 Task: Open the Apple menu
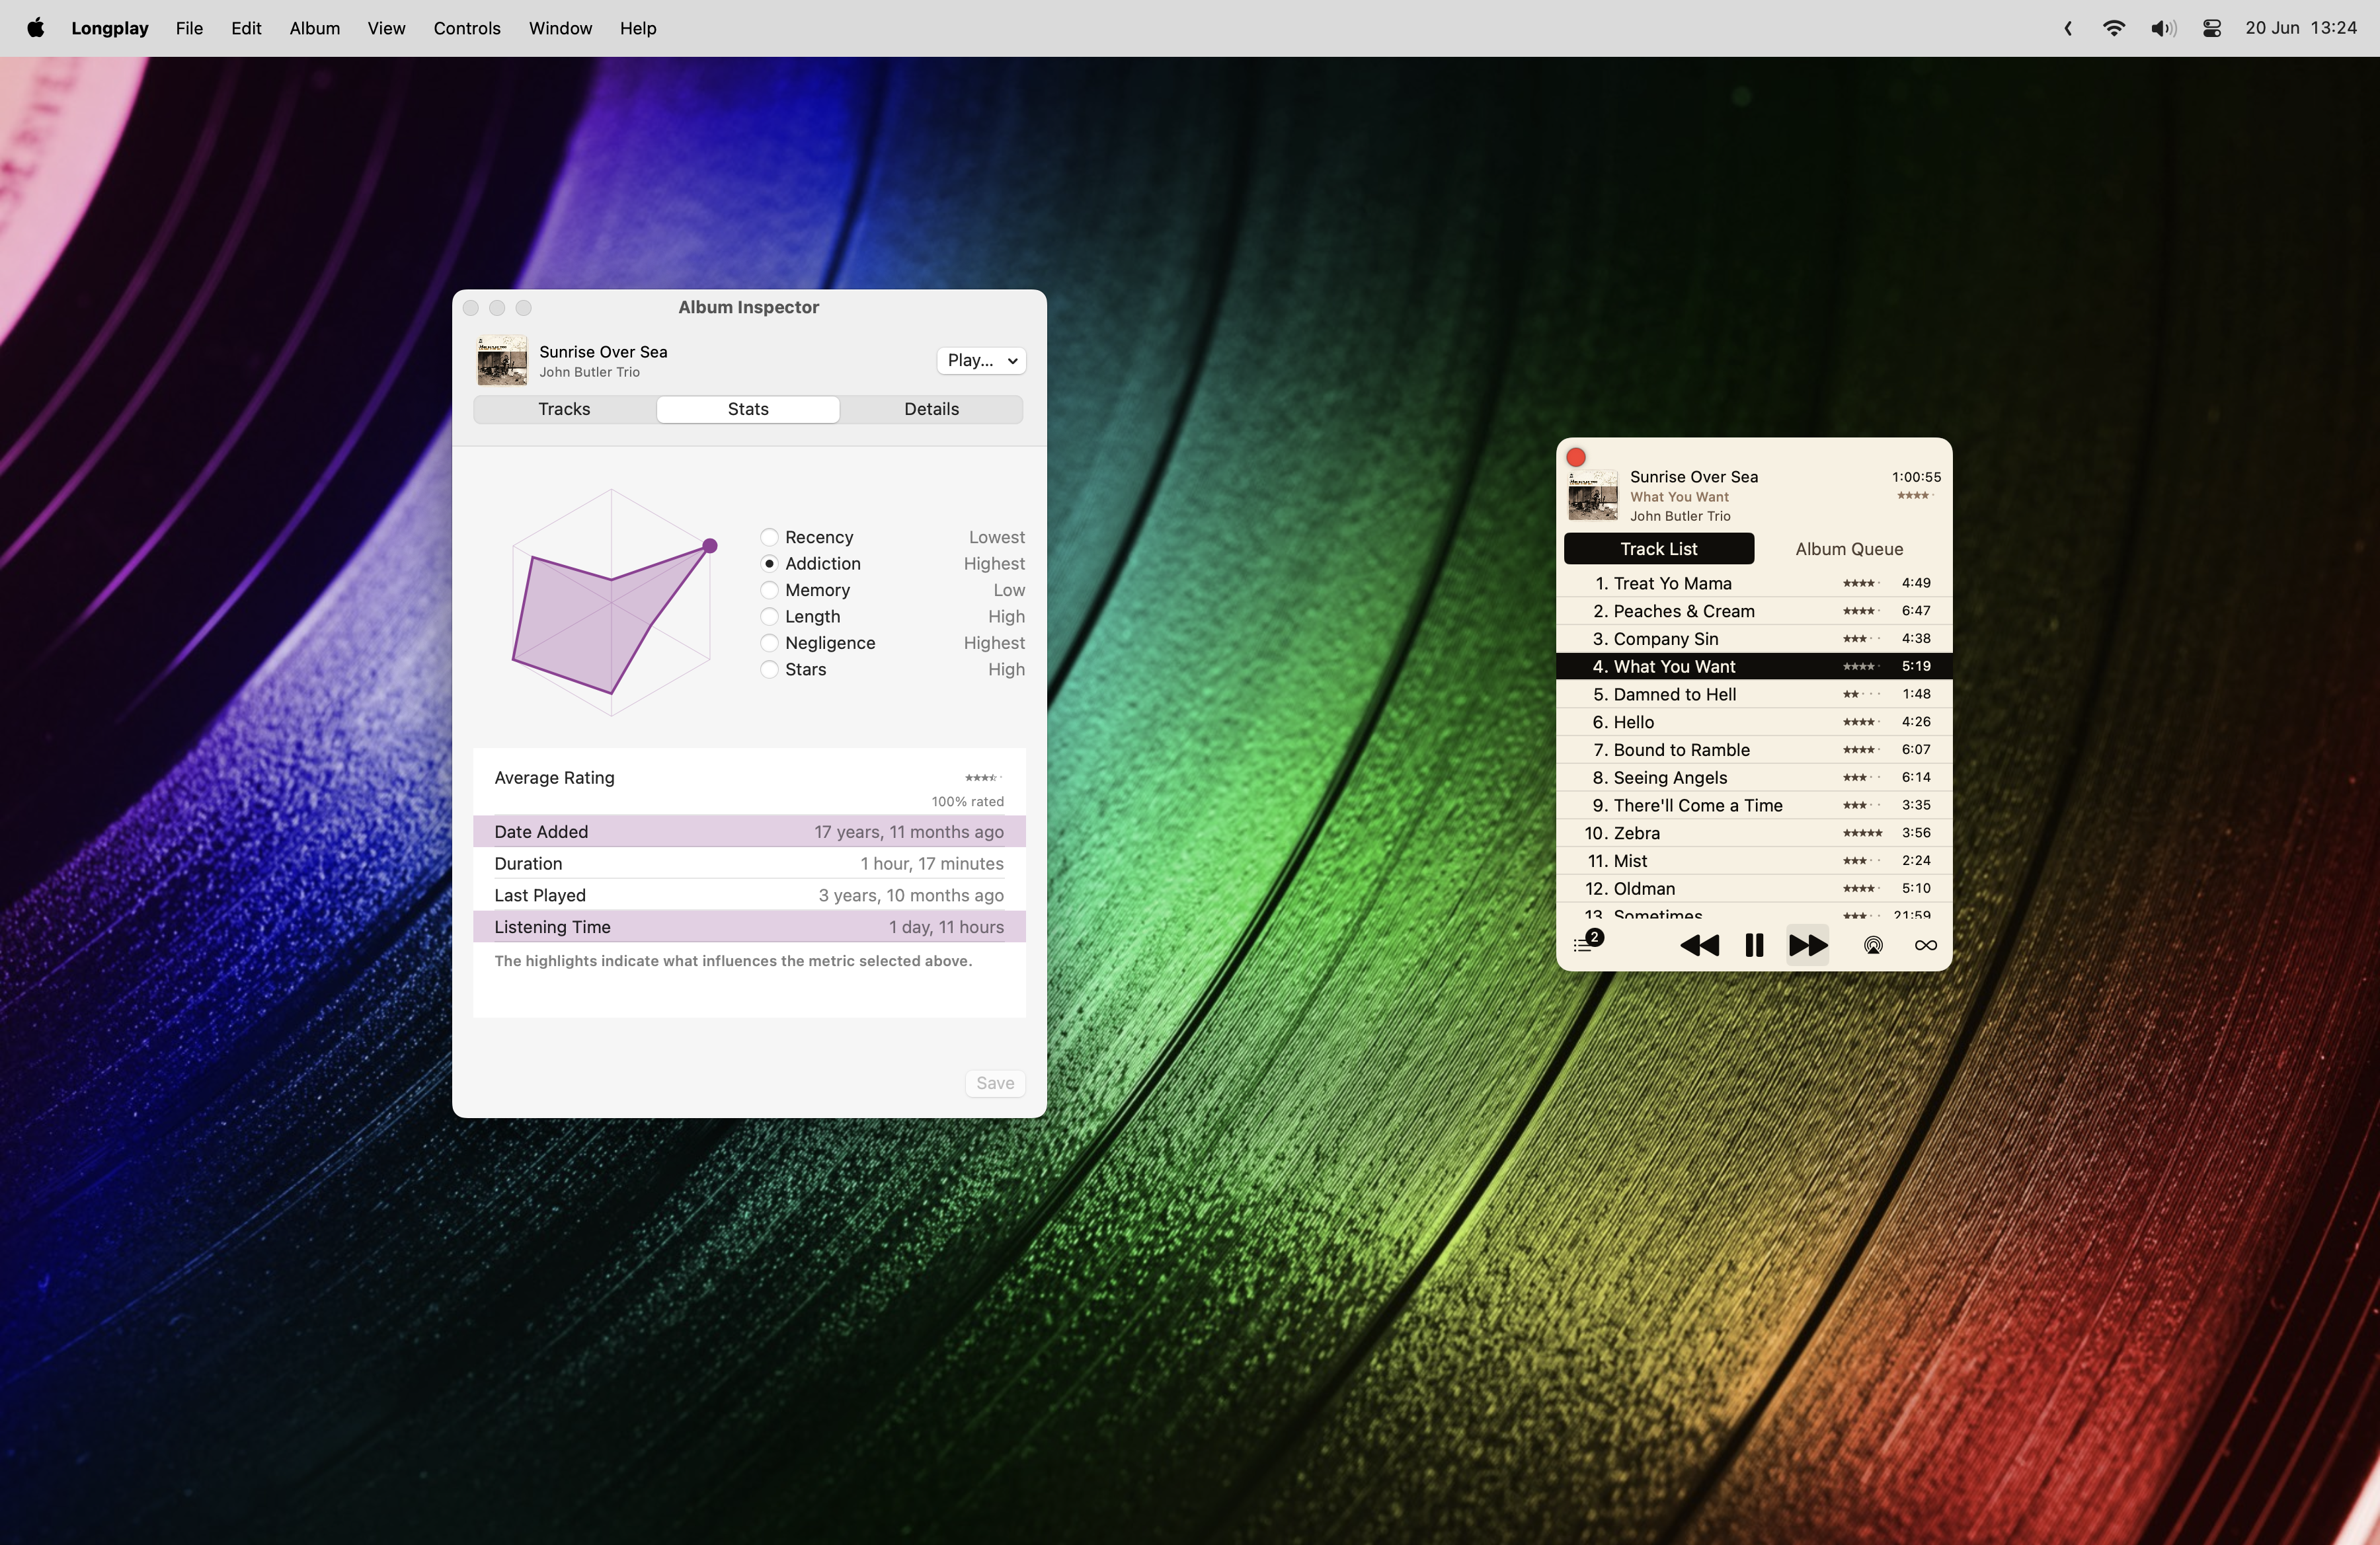coord(35,28)
